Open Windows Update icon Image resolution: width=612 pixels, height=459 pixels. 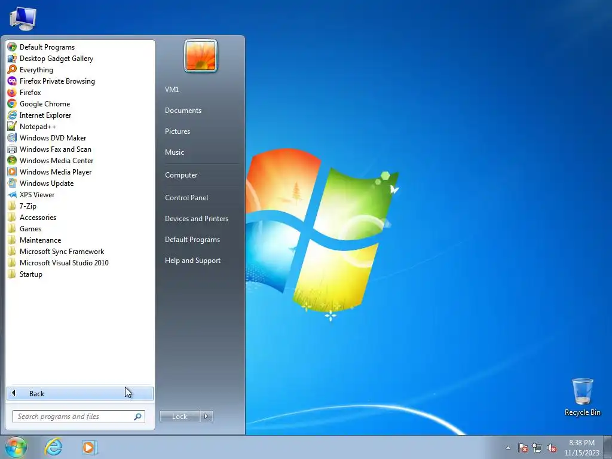click(x=12, y=183)
